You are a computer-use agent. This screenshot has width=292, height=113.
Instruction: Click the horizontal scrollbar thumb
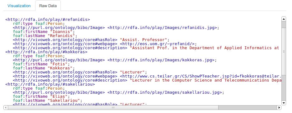point(113,107)
